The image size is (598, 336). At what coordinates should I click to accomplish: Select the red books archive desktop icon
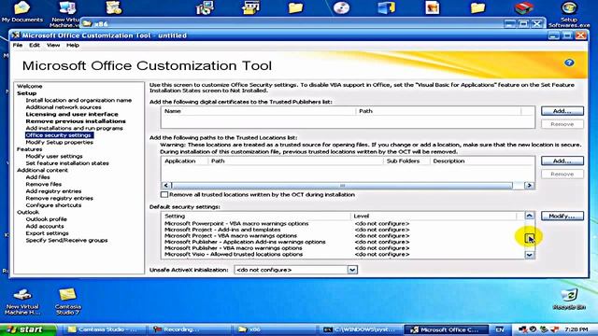coord(523,8)
